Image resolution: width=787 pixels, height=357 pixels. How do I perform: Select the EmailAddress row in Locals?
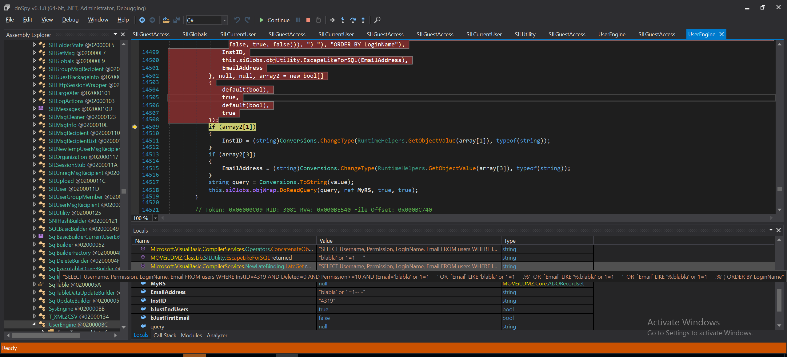point(168,292)
